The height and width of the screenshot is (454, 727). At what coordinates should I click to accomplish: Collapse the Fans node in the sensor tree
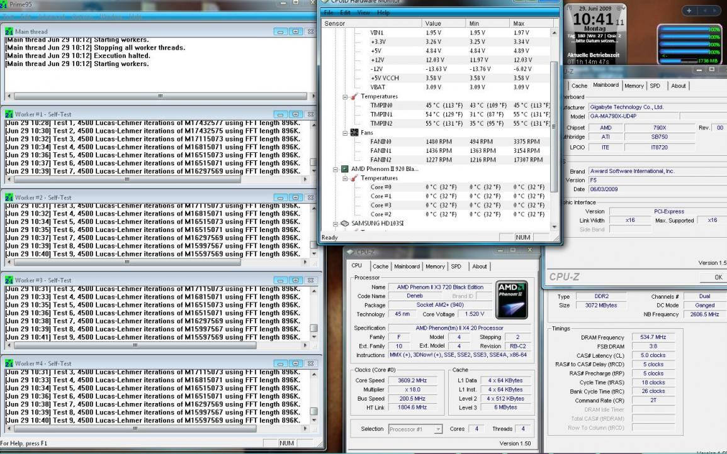coord(345,133)
